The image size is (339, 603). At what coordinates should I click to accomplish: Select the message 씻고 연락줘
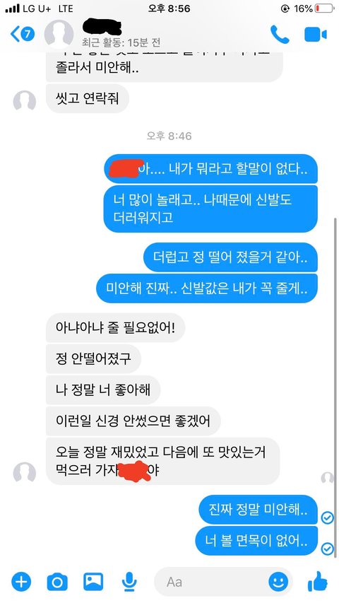coord(88,98)
